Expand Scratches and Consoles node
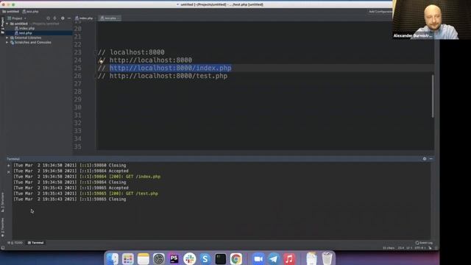The image size is (471, 265). [x=7, y=43]
